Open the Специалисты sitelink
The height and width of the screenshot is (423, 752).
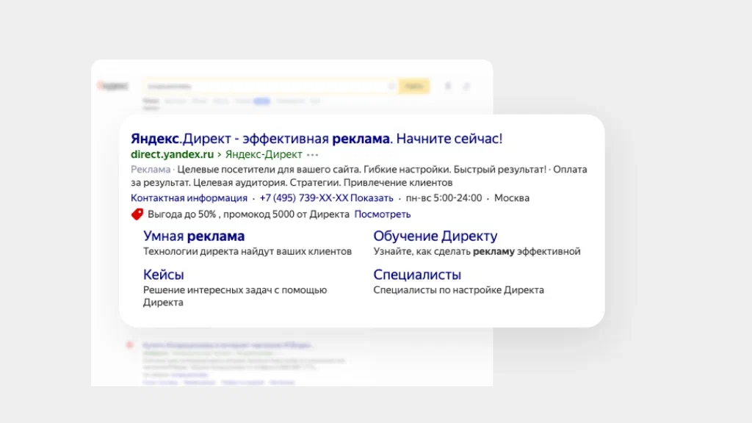pos(417,275)
